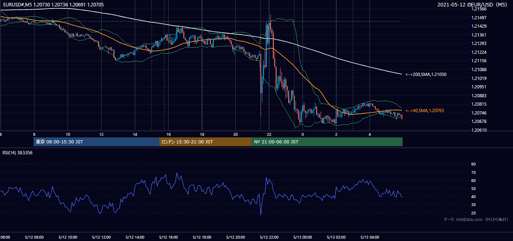
Task: Click the Tokyo 08:00-15:30 JST session bar
Action: point(96,142)
